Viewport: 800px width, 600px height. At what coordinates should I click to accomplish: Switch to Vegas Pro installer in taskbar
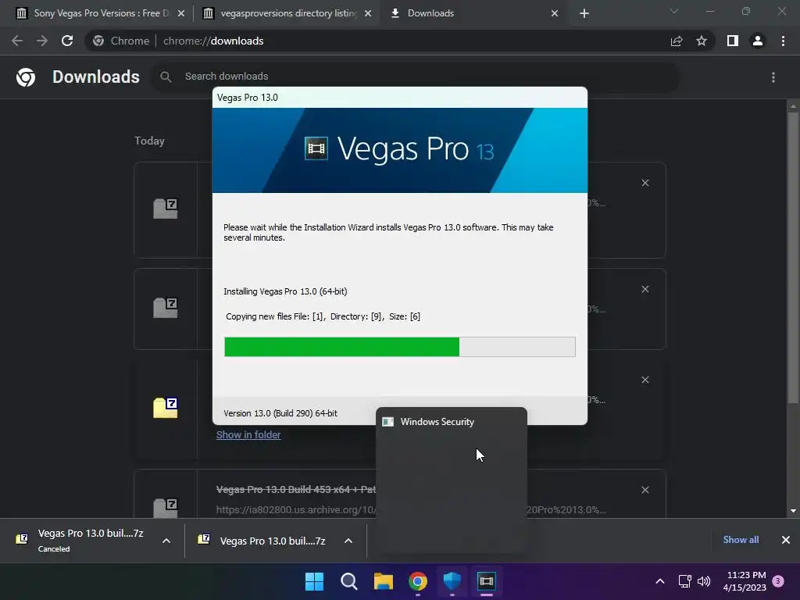pyautogui.click(x=487, y=581)
